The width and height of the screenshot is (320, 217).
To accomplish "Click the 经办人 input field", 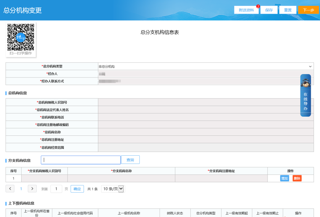I will [x=206, y=74].
